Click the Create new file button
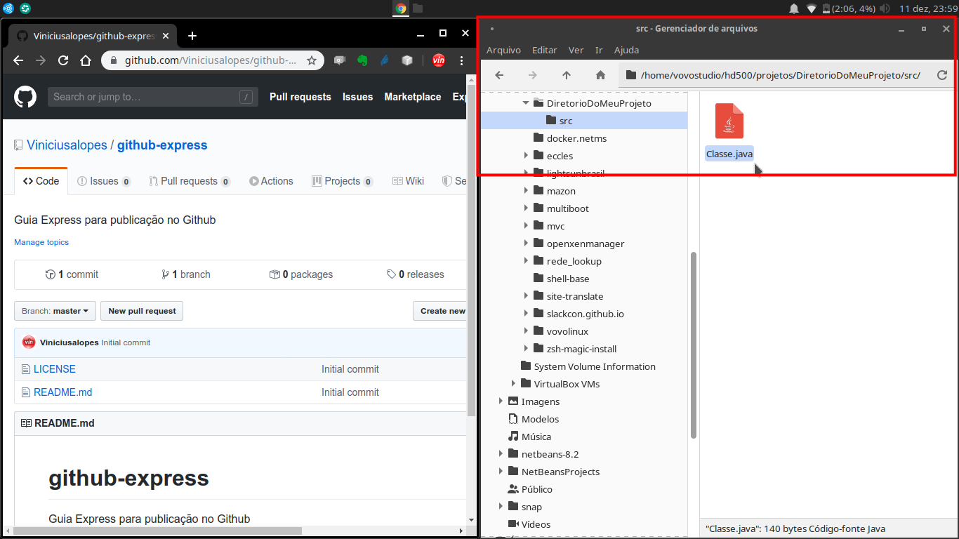 coord(440,311)
